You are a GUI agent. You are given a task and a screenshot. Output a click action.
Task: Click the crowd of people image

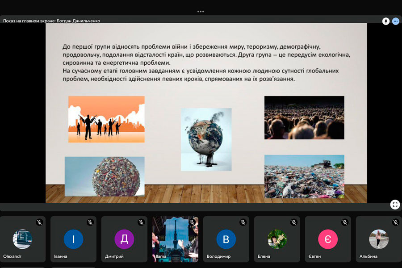coord(304,118)
